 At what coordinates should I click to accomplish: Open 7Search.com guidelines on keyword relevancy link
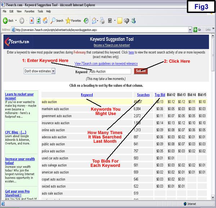click(106, 63)
